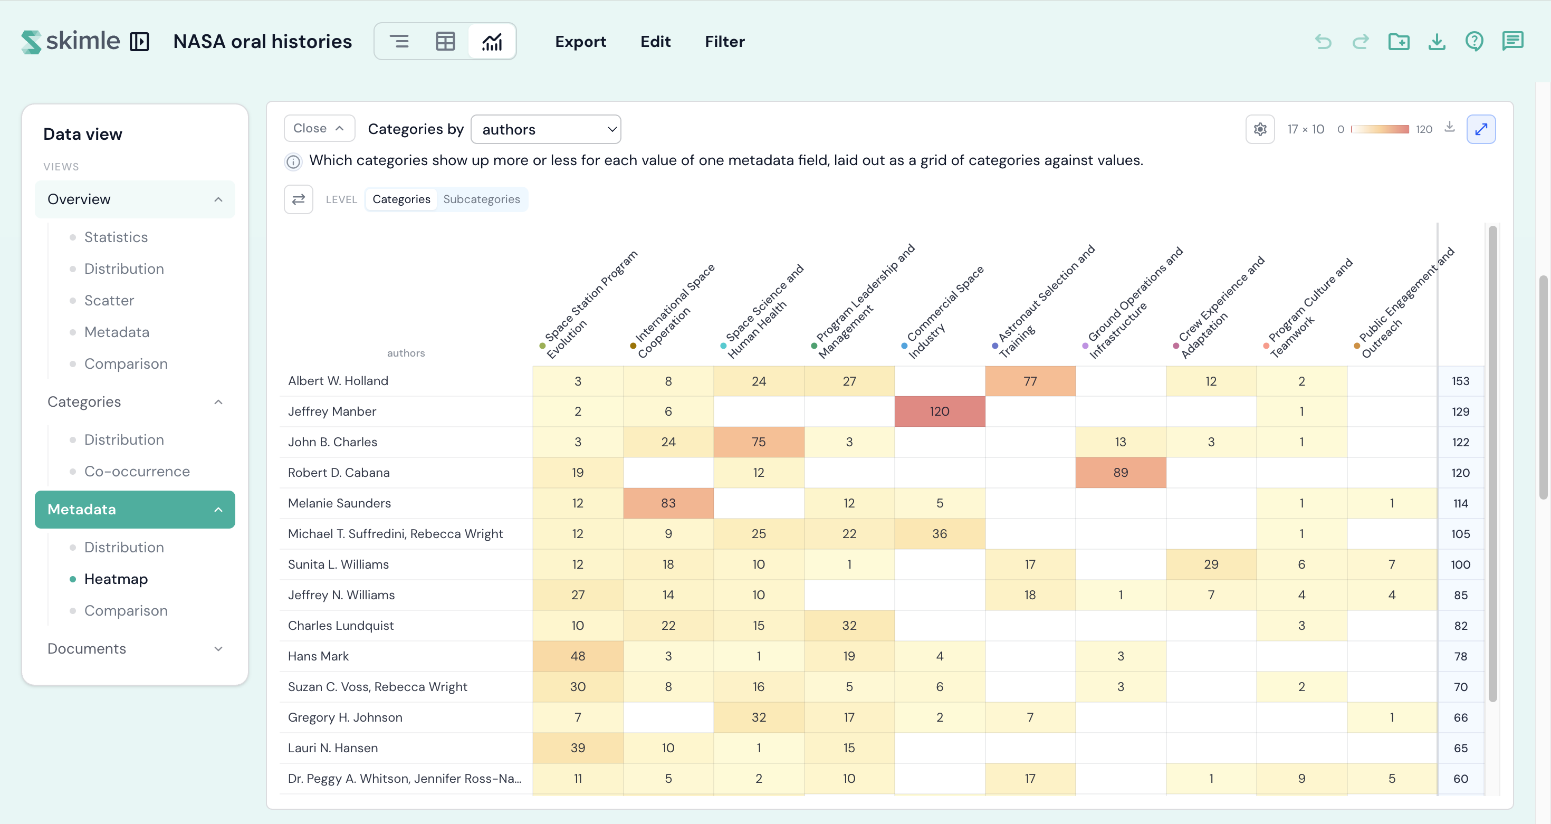Toggle the sidebar panel icon beside skimle logo

tap(139, 42)
